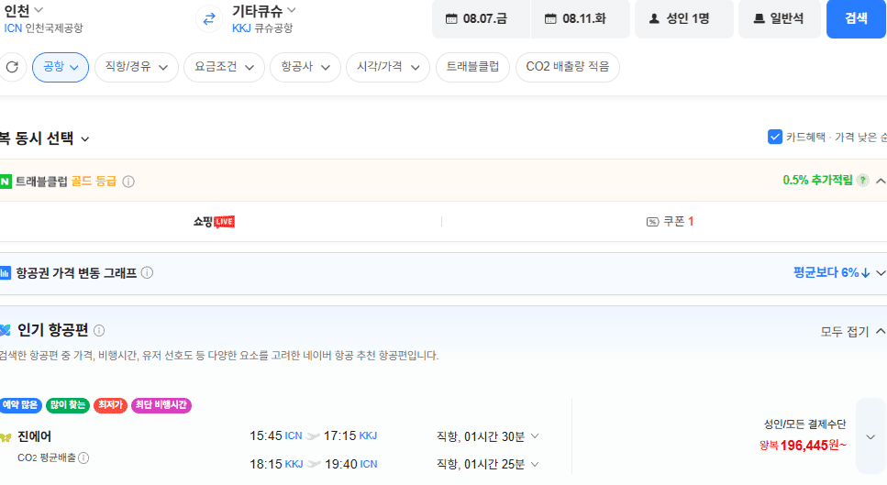Viewport: 887px width, 485px height.
Task: Open info icon next to 트래블클럽 골드 등급
Action: tap(128, 182)
